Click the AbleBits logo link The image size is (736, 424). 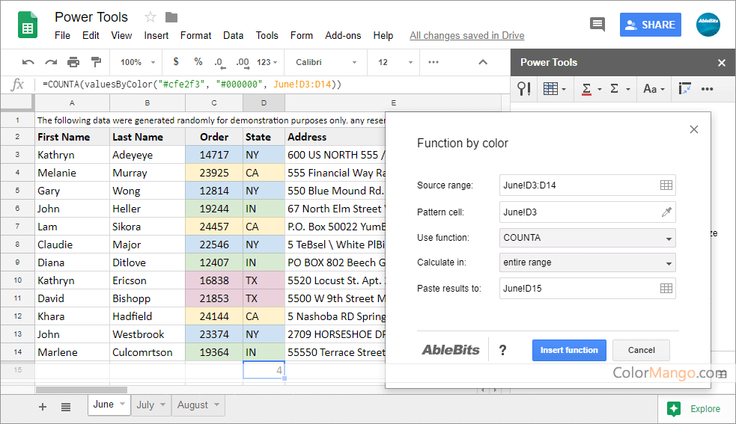[451, 350]
